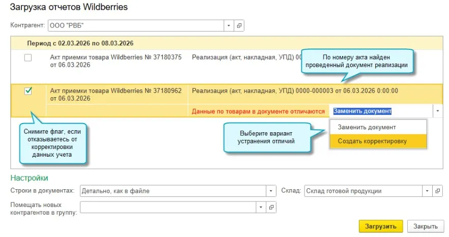Screen dimensions: 449x237
Task: Focus the Контрагент field with ООО "РВБ"
Action: pos(136,25)
